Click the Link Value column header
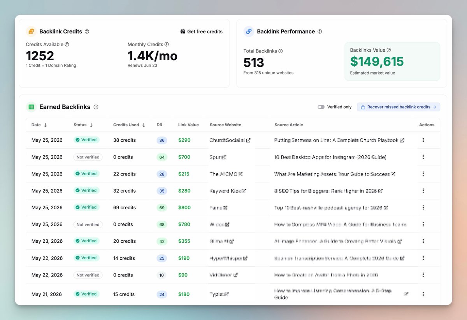This screenshot has height=320, width=467. coord(188,125)
